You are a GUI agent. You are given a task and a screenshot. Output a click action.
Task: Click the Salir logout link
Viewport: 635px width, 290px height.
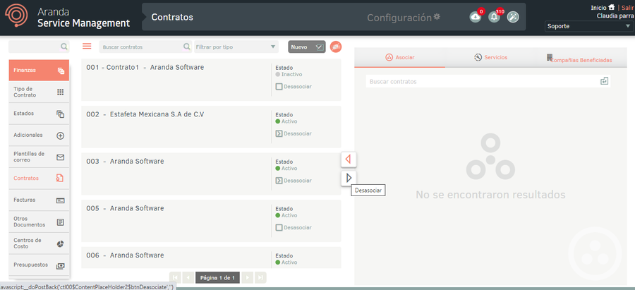627,8
